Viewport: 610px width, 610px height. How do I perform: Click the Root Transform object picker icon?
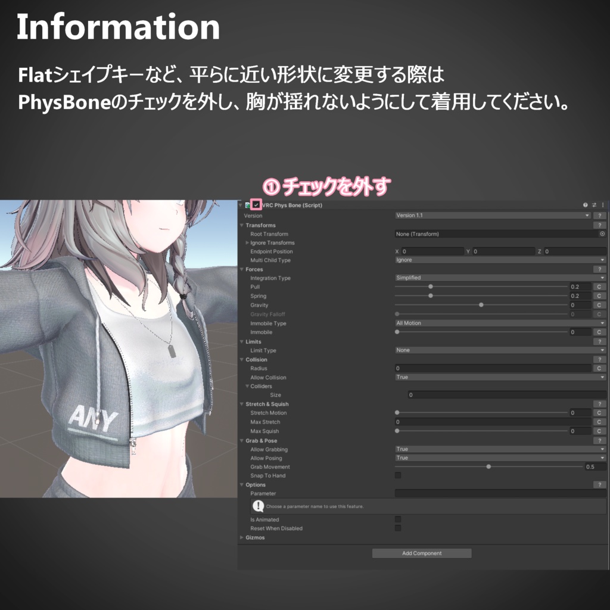(601, 234)
